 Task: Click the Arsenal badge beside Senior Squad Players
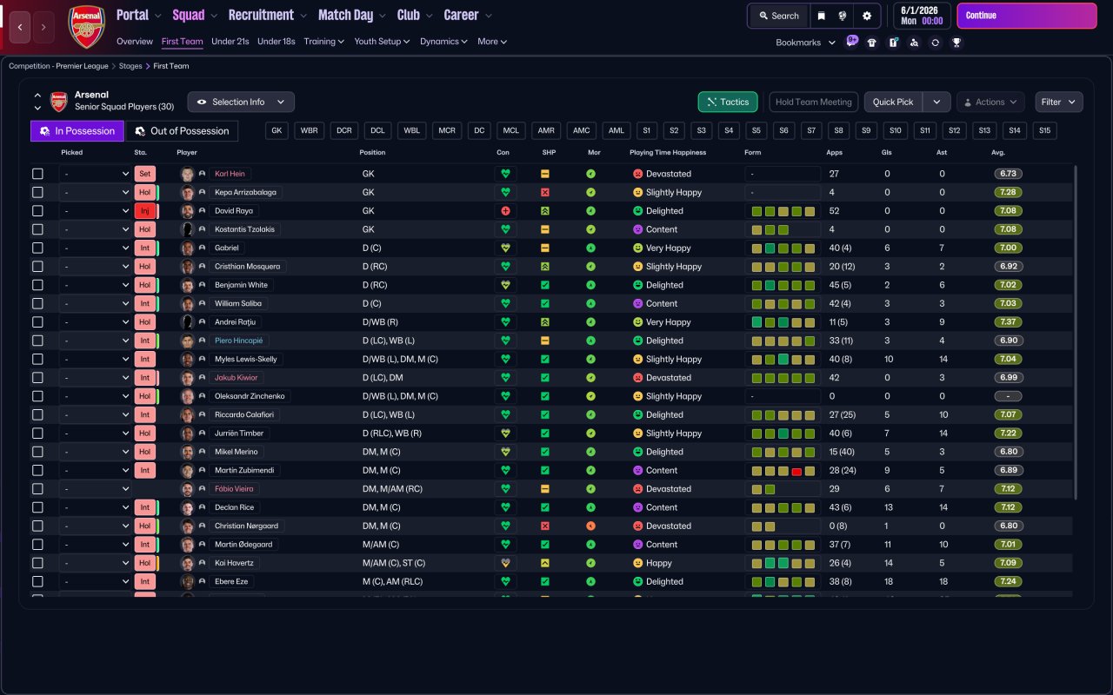pyautogui.click(x=59, y=102)
